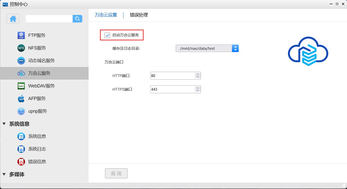Open the 动态域名服务 DDNS icon
This screenshot has height=189, width=347.
(21, 61)
